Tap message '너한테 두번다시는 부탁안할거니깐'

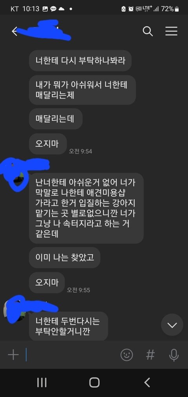(x=69, y=326)
